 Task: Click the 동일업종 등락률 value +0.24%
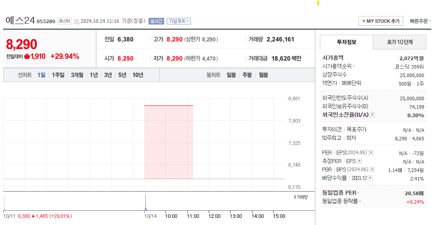tap(415, 202)
